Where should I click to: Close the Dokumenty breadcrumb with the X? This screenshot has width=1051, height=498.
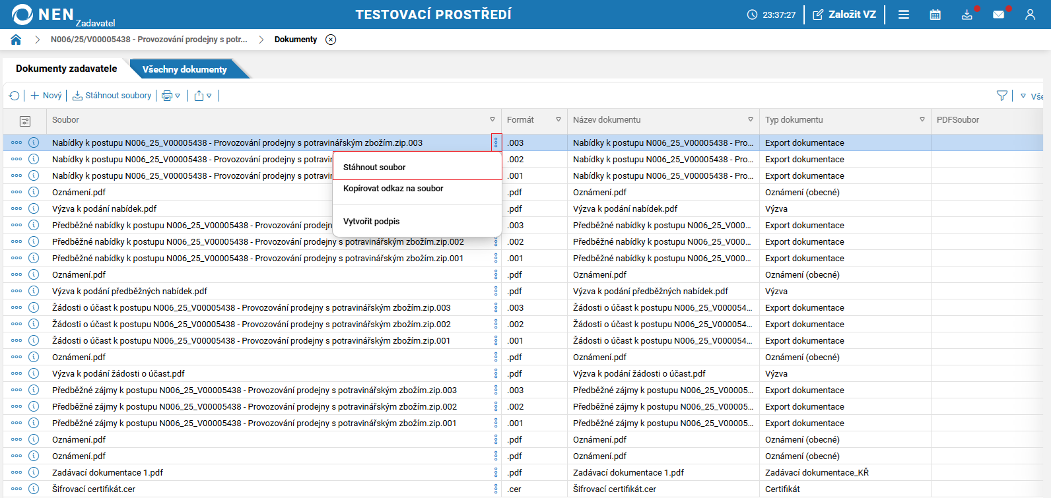coord(331,40)
